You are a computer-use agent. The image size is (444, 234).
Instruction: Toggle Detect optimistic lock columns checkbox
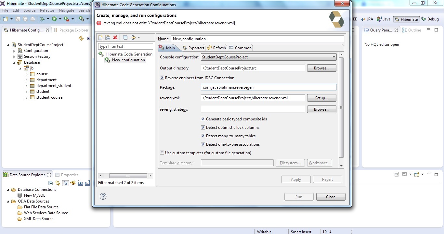(203, 128)
